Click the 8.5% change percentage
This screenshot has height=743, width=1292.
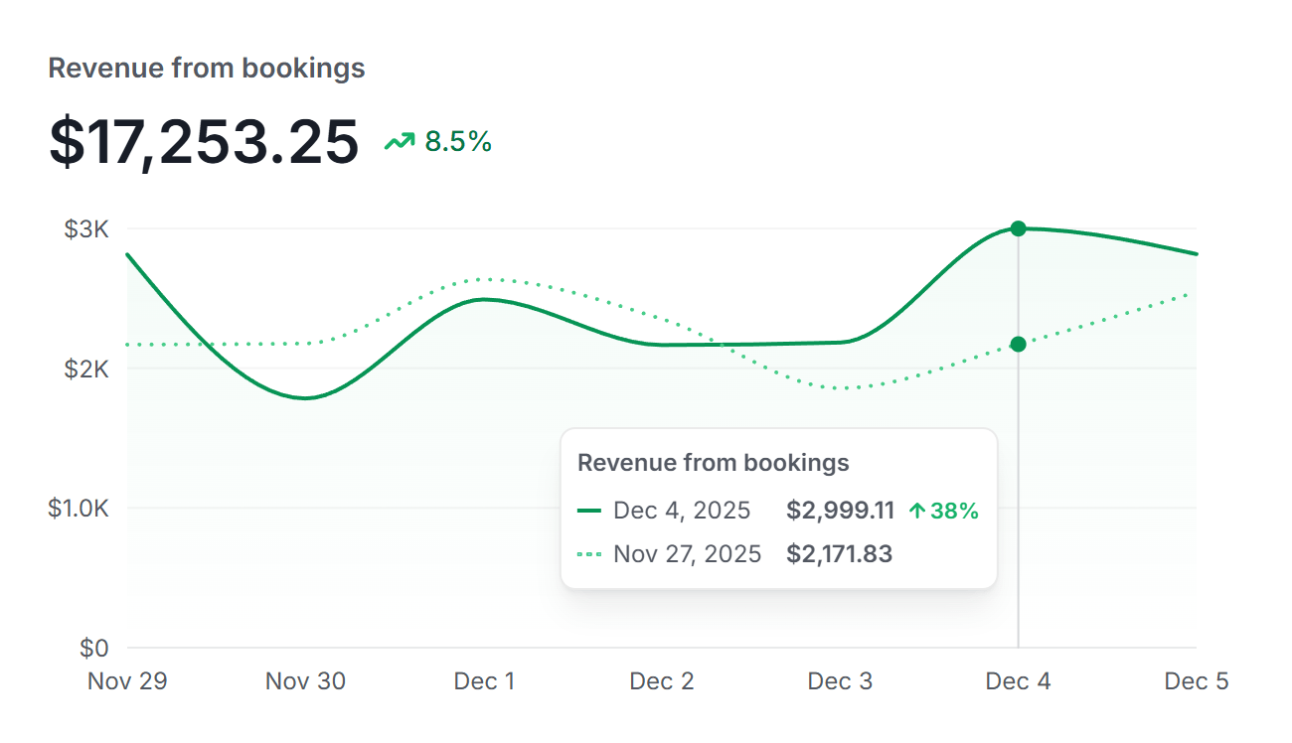pyautogui.click(x=458, y=142)
